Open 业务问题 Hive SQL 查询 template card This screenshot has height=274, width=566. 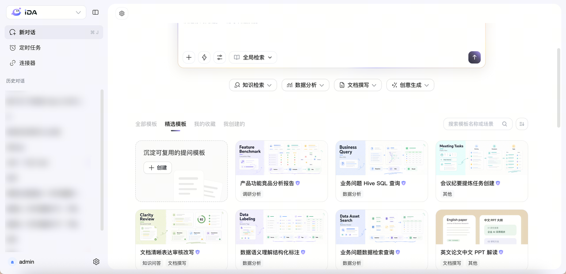[382, 171]
